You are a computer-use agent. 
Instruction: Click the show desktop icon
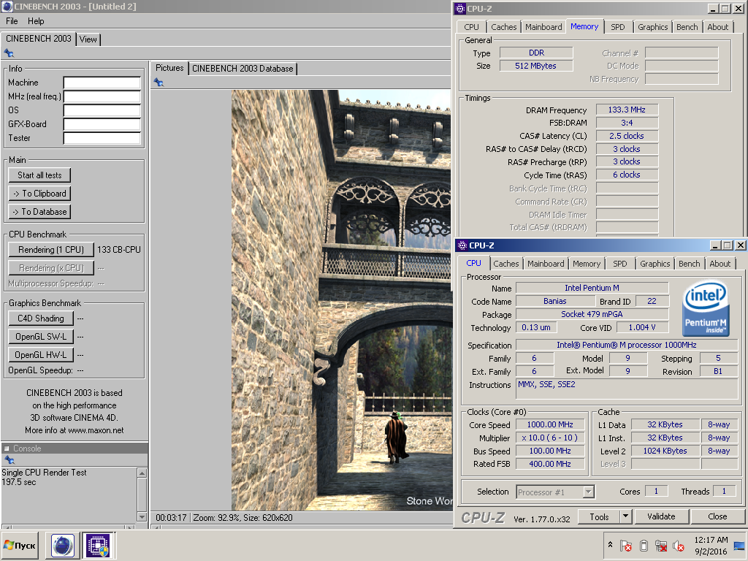[740, 546]
